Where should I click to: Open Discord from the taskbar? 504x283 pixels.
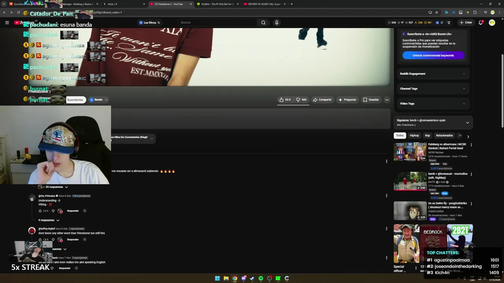[243, 278]
